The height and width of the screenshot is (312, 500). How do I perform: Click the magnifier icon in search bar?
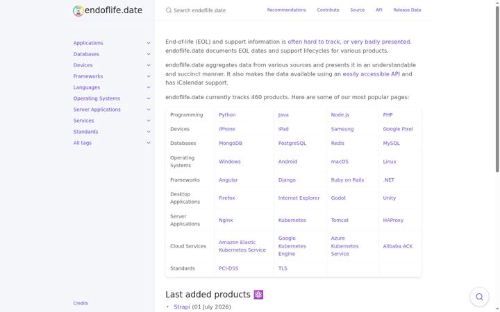pyautogui.click(x=169, y=10)
